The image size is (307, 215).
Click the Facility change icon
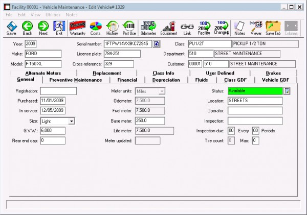tap(204, 28)
